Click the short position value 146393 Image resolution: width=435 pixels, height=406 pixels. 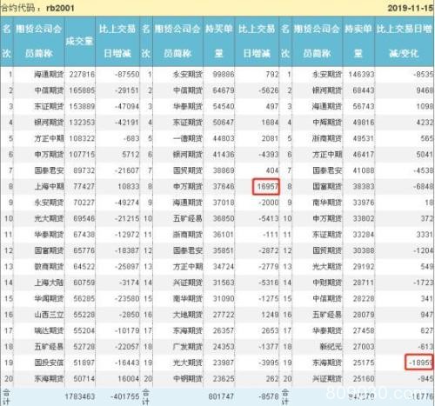coord(361,75)
